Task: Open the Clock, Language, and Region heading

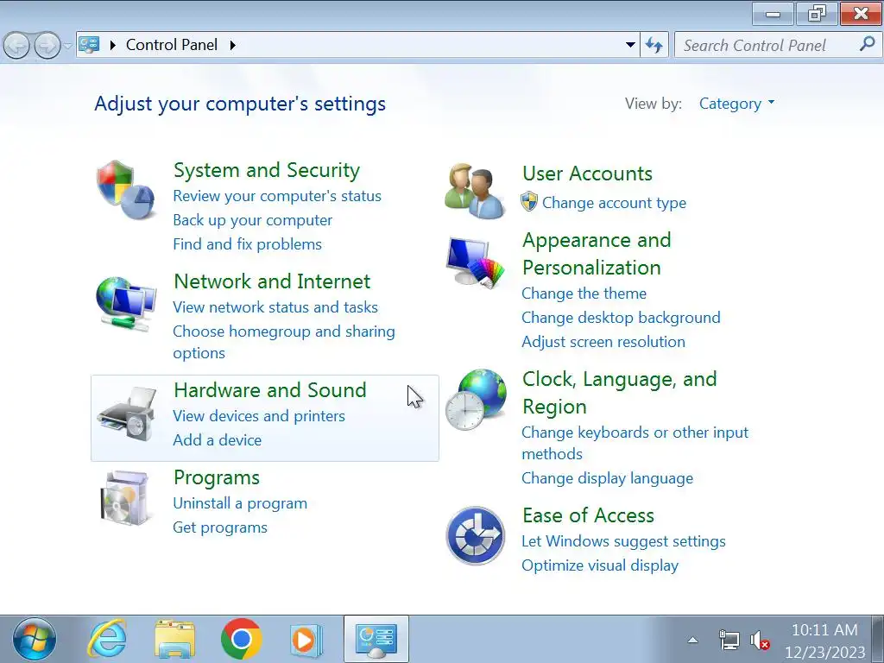Action: coord(620,393)
